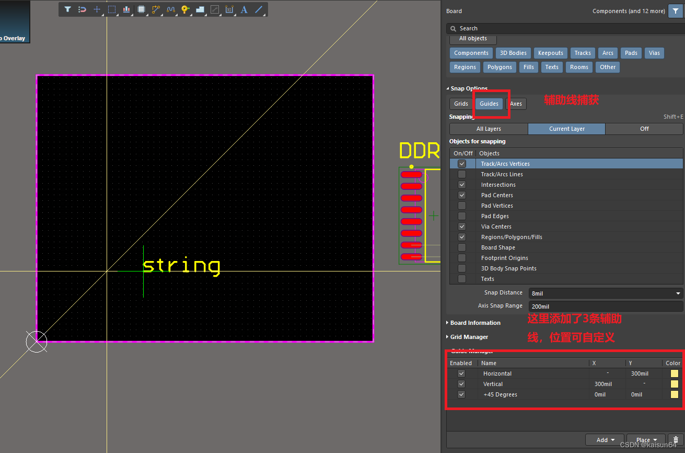
Task: Click the +45 Degrees guide color swatch
Action: [x=674, y=394]
